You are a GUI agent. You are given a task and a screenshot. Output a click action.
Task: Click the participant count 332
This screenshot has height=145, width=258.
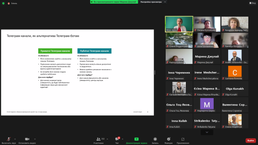coord(103,139)
